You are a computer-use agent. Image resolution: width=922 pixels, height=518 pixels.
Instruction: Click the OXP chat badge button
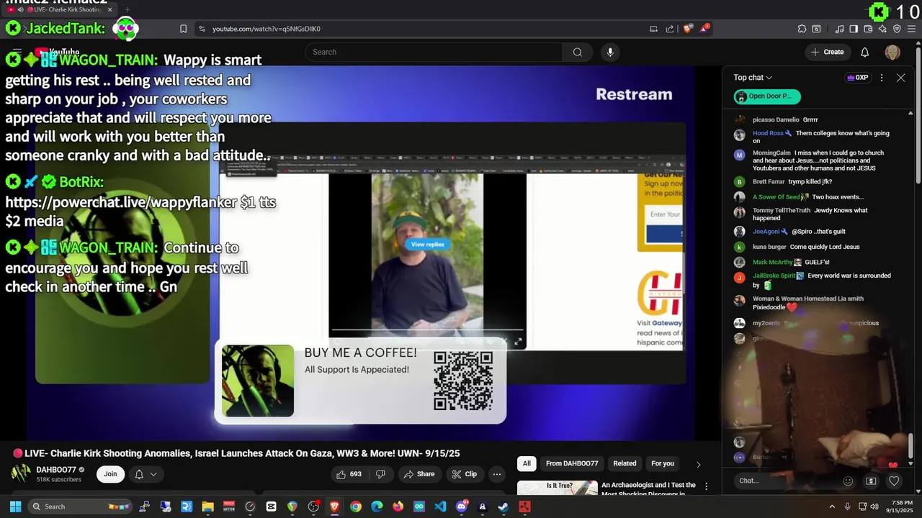[x=857, y=78]
